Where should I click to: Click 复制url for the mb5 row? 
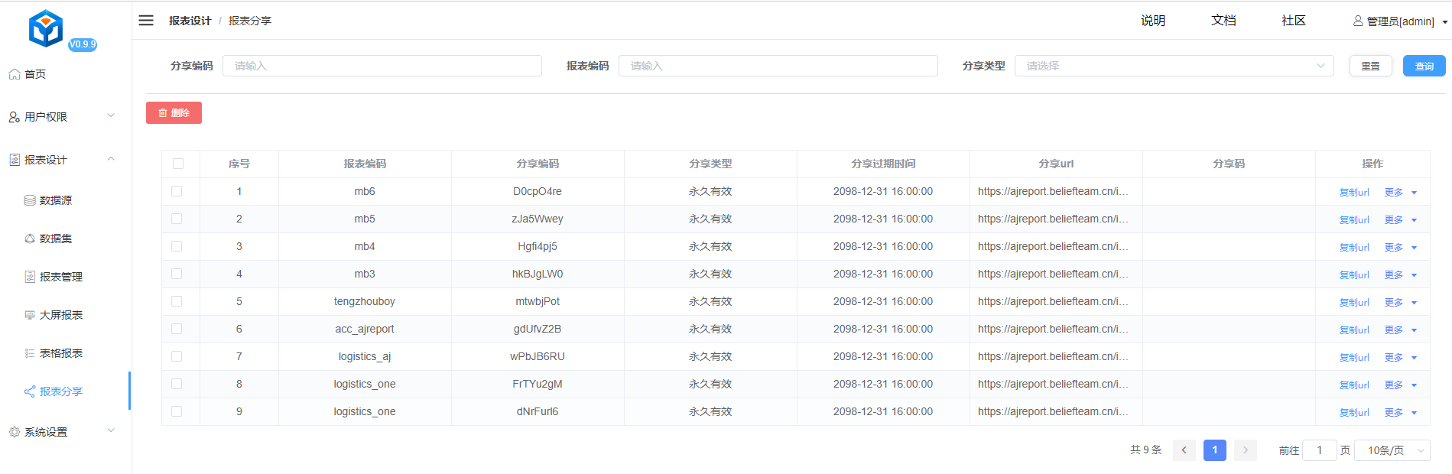[x=1353, y=220]
